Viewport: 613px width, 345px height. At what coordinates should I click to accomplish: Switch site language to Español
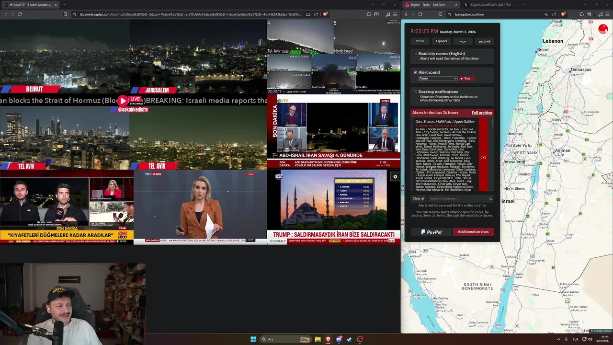pyautogui.click(x=442, y=41)
